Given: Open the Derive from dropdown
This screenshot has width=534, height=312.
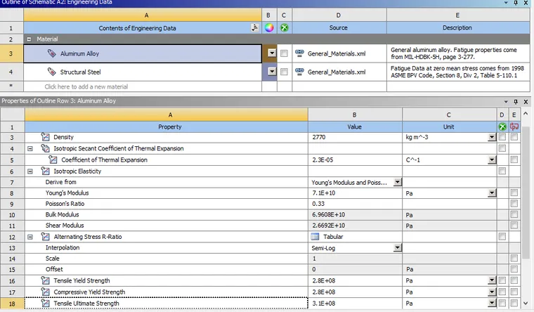Looking at the screenshot, I should [x=398, y=182].
